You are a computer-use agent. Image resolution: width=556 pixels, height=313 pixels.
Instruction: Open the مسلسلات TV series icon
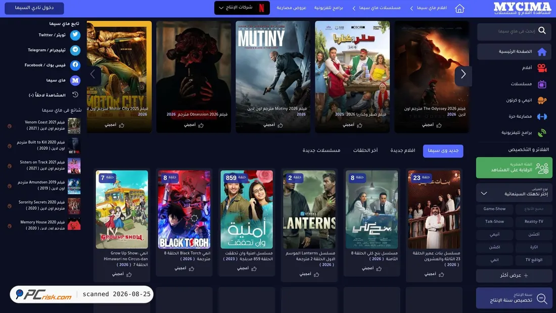pos(542,84)
